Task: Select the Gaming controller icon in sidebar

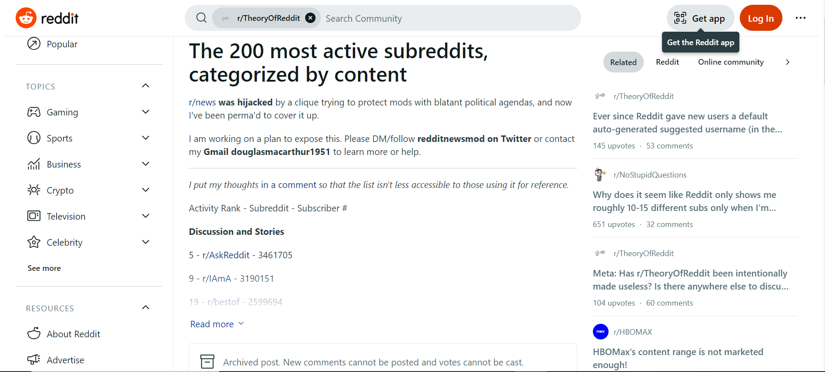Action: pos(33,112)
